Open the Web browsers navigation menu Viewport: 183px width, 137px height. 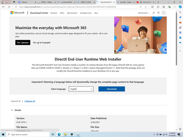point(72,13)
